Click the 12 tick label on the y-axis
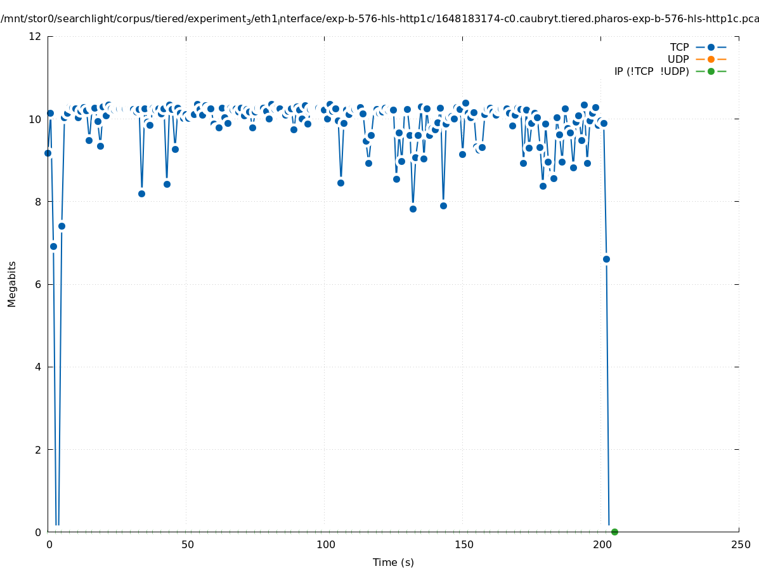This screenshot has width=759, height=571. 36,36
